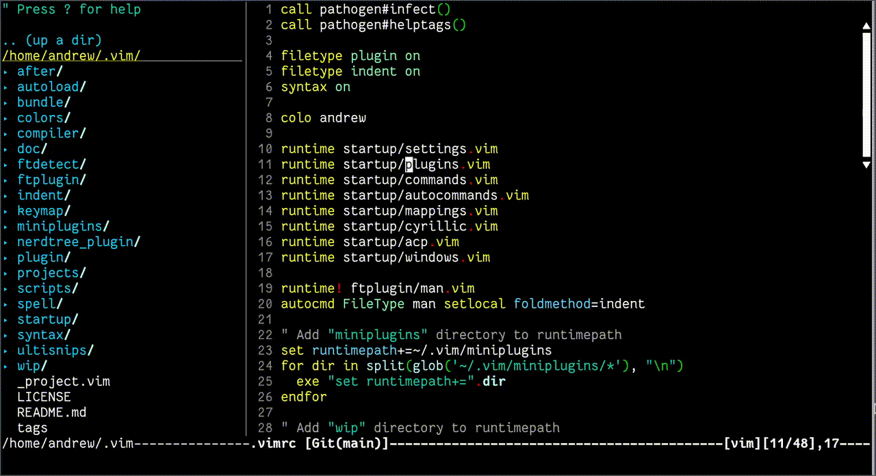Click the scrollbar up arrow

coord(866,25)
